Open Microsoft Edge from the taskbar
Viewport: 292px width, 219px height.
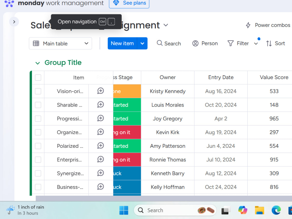[x=276, y=210]
